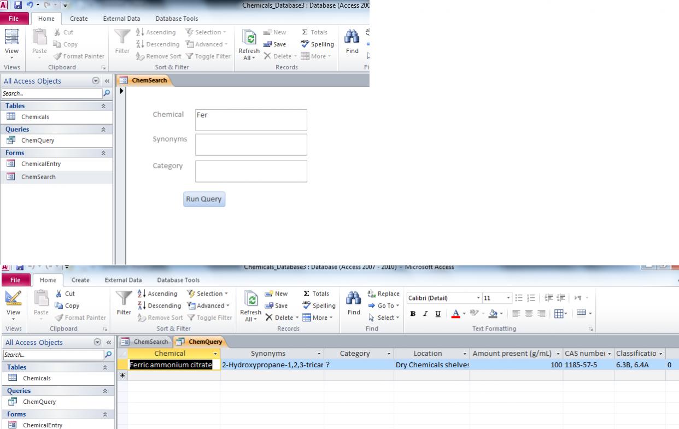Open External Data tab in ChemQuery datasheet window
679x429 pixels.
pyautogui.click(x=123, y=280)
